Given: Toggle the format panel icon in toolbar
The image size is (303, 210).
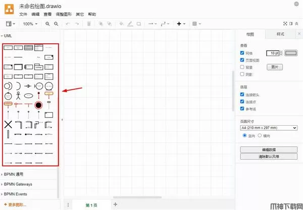Looking at the screenshot, I should [x=291, y=24].
